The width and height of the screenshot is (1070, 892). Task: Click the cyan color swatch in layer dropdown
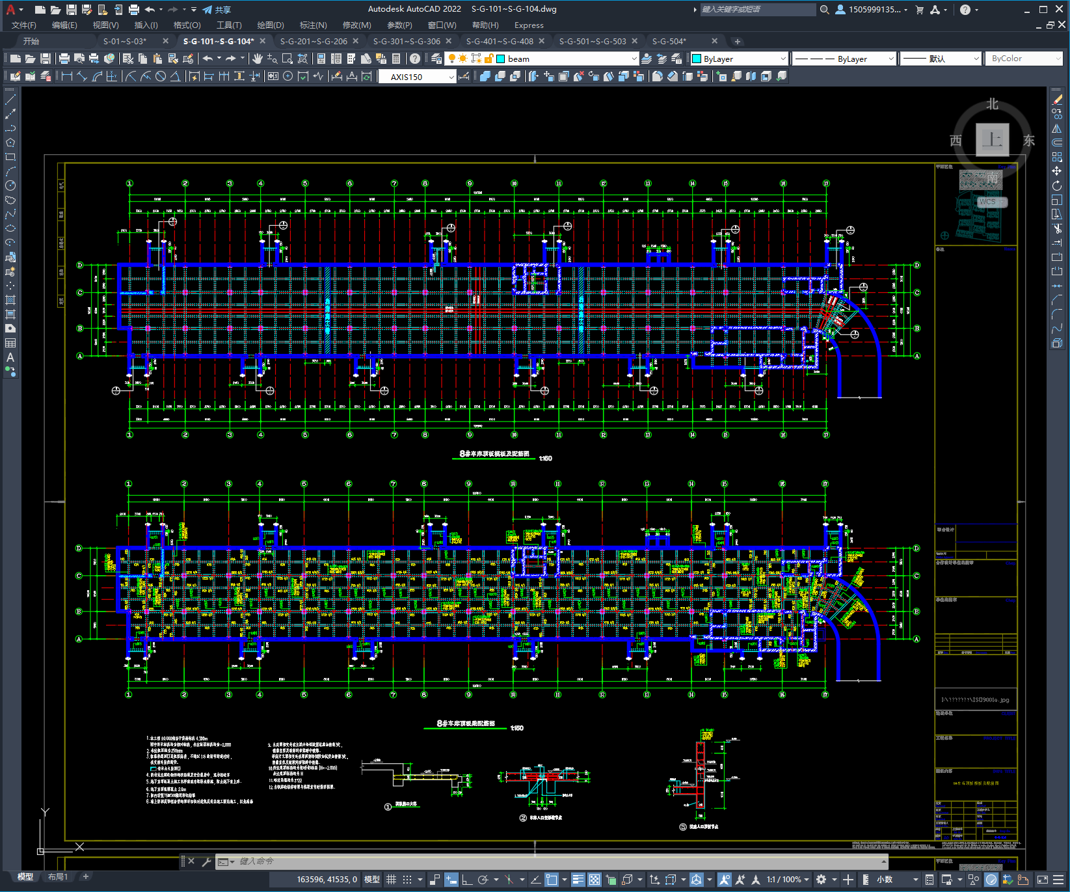click(x=501, y=59)
